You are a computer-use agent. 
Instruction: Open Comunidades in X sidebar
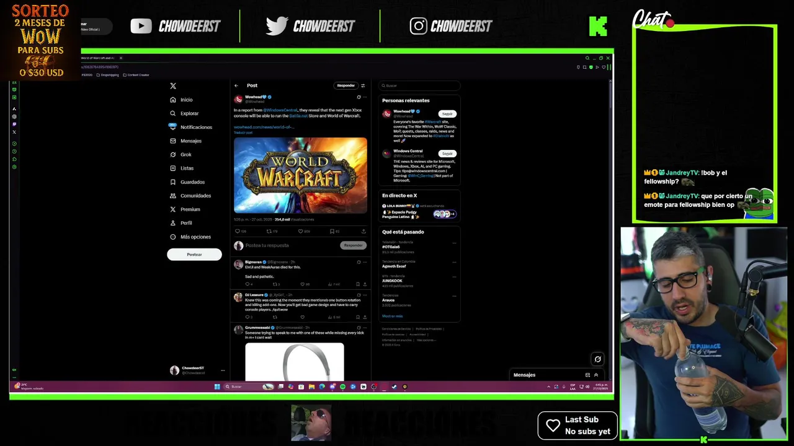(190, 196)
